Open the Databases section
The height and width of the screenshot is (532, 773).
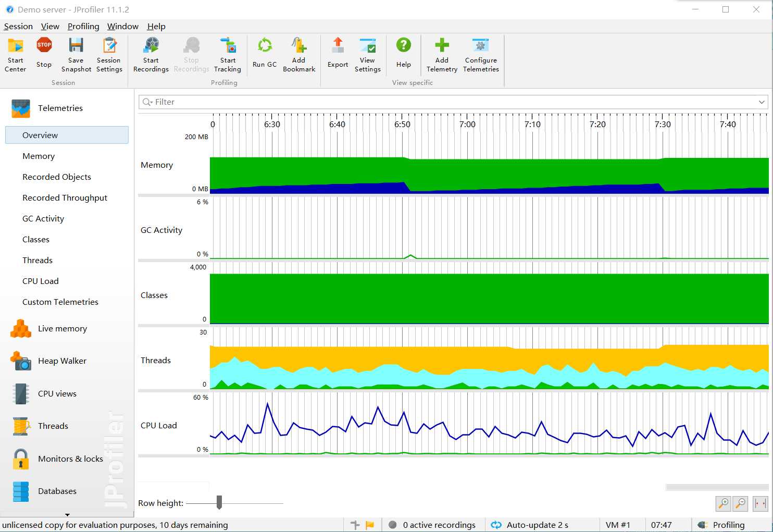pyautogui.click(x=57, y=491)
